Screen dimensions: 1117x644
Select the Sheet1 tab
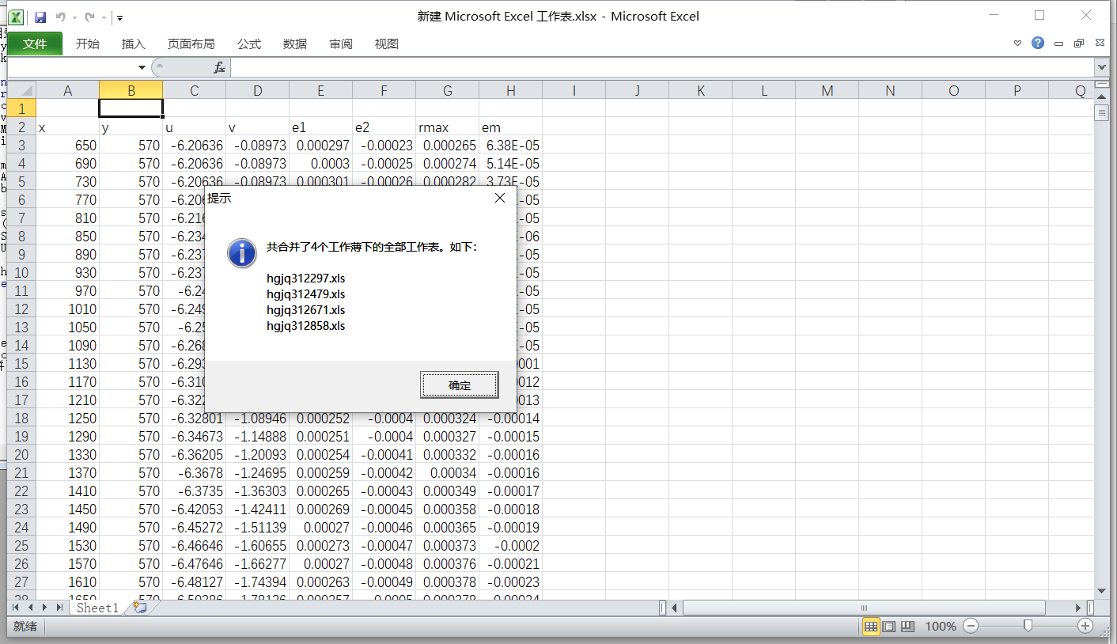[x=97, y=608]
